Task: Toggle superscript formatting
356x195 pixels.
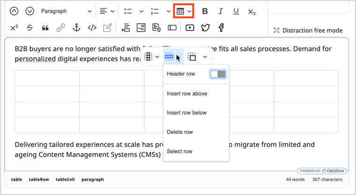Action: click(x=14, y=28)
